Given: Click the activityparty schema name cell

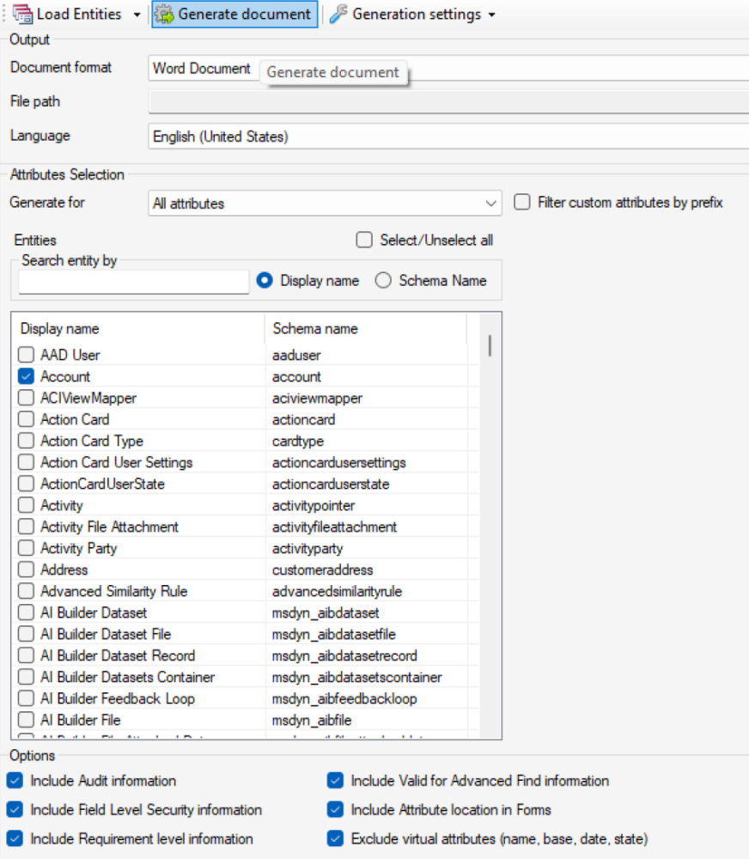Looking at the screenshot, I should 308,548.
